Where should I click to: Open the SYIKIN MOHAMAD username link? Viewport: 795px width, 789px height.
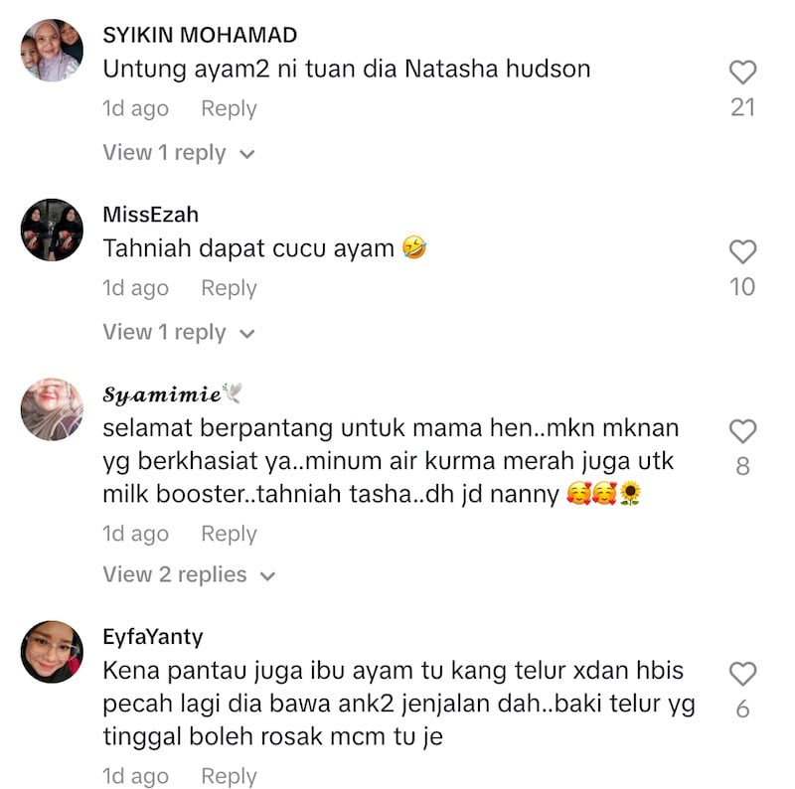point(200,35)
